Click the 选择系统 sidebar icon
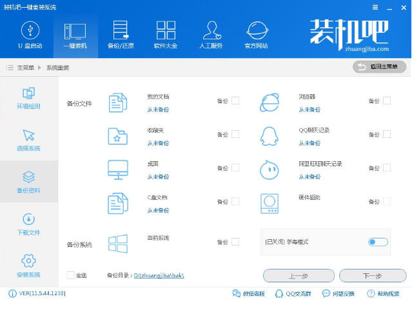The height and width of the screenshot is (312, 412). (28, 140)
